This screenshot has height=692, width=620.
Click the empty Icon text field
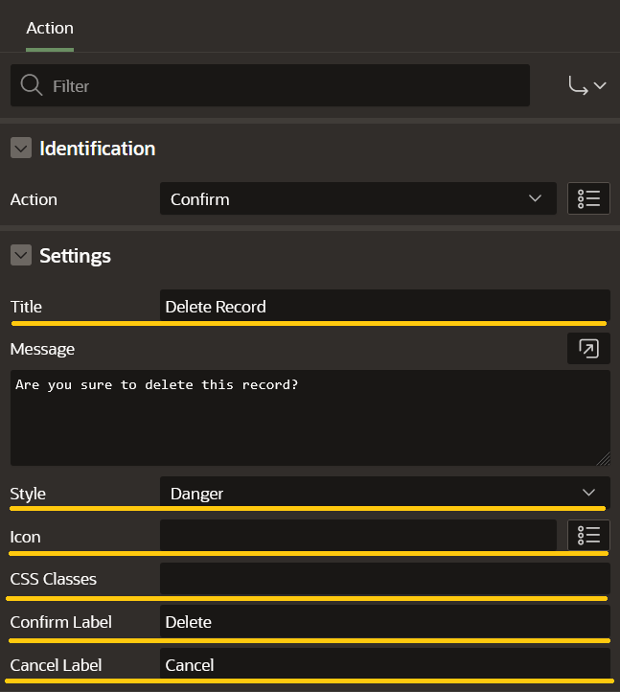click(x=357, y=536)
